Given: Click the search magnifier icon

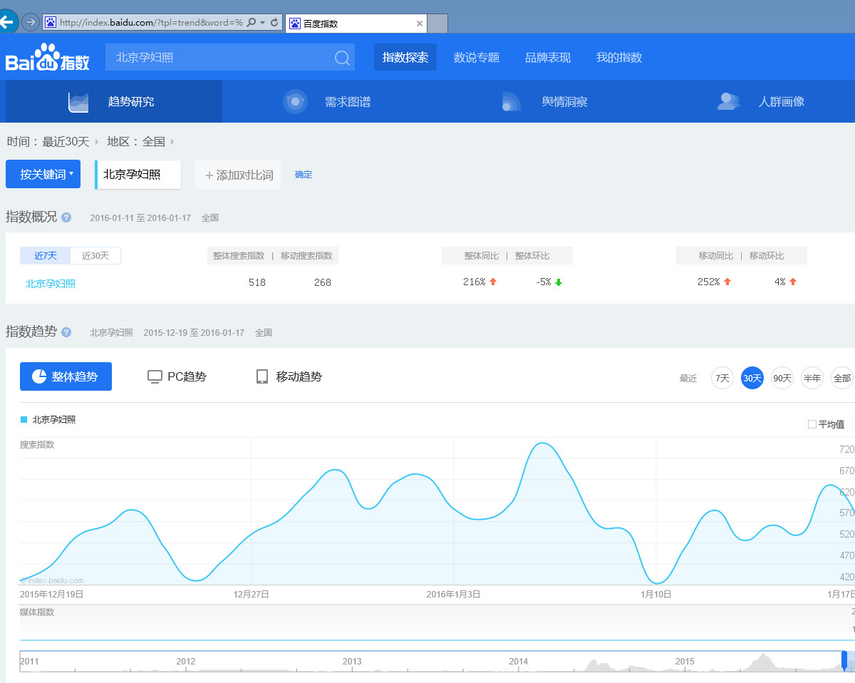Looking at the screenshot, I should pos(342,58).
